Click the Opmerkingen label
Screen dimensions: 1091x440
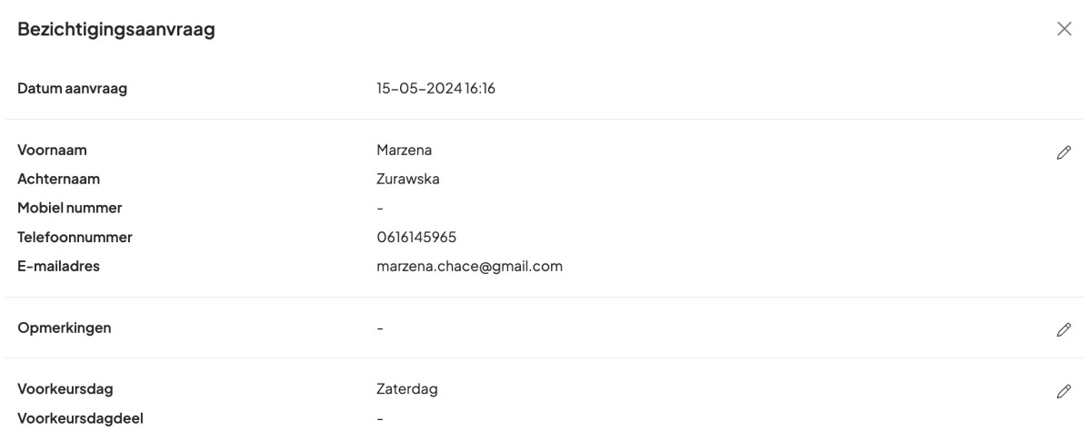coord(65,328)
